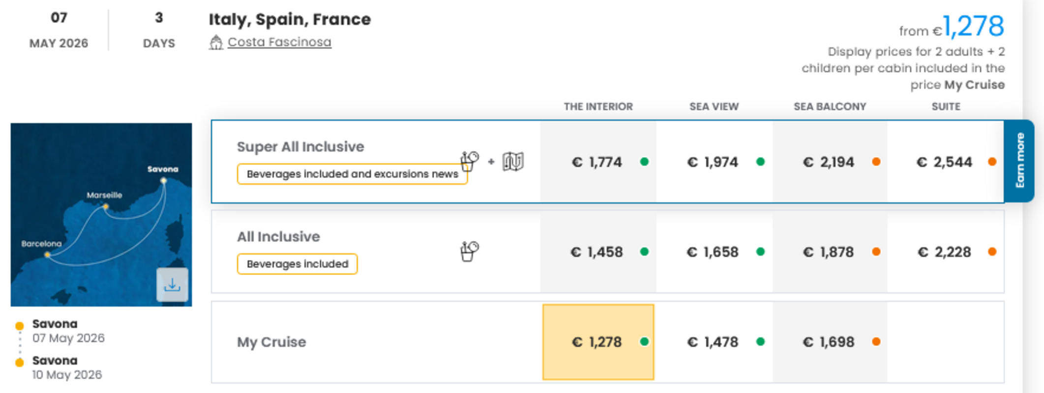Download the itinerary map image
This screenshot has height=393, width=1044.
pyautogui.click(x=172, y=285)
